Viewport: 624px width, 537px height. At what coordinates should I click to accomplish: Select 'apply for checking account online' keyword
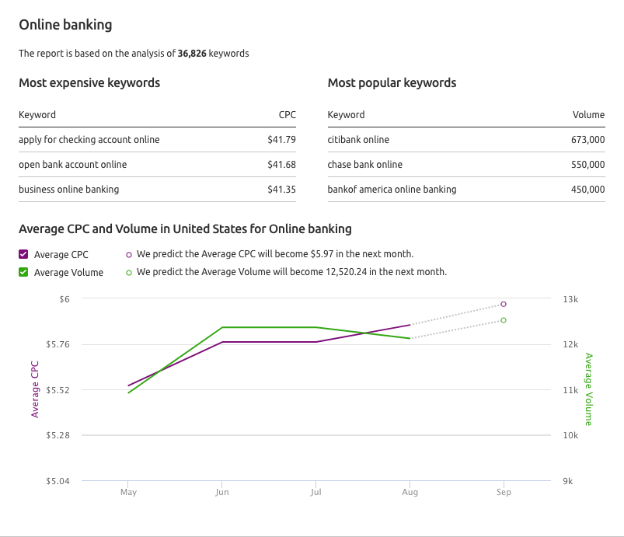(x=89, y=140)
